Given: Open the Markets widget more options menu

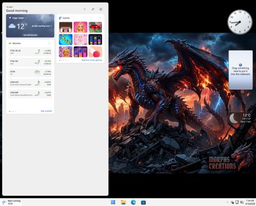Looking at the screenshot, I should coord(50,43).
